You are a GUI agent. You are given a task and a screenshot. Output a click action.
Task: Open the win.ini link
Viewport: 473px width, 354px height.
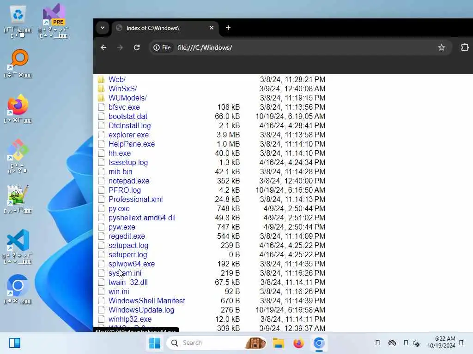119,291
